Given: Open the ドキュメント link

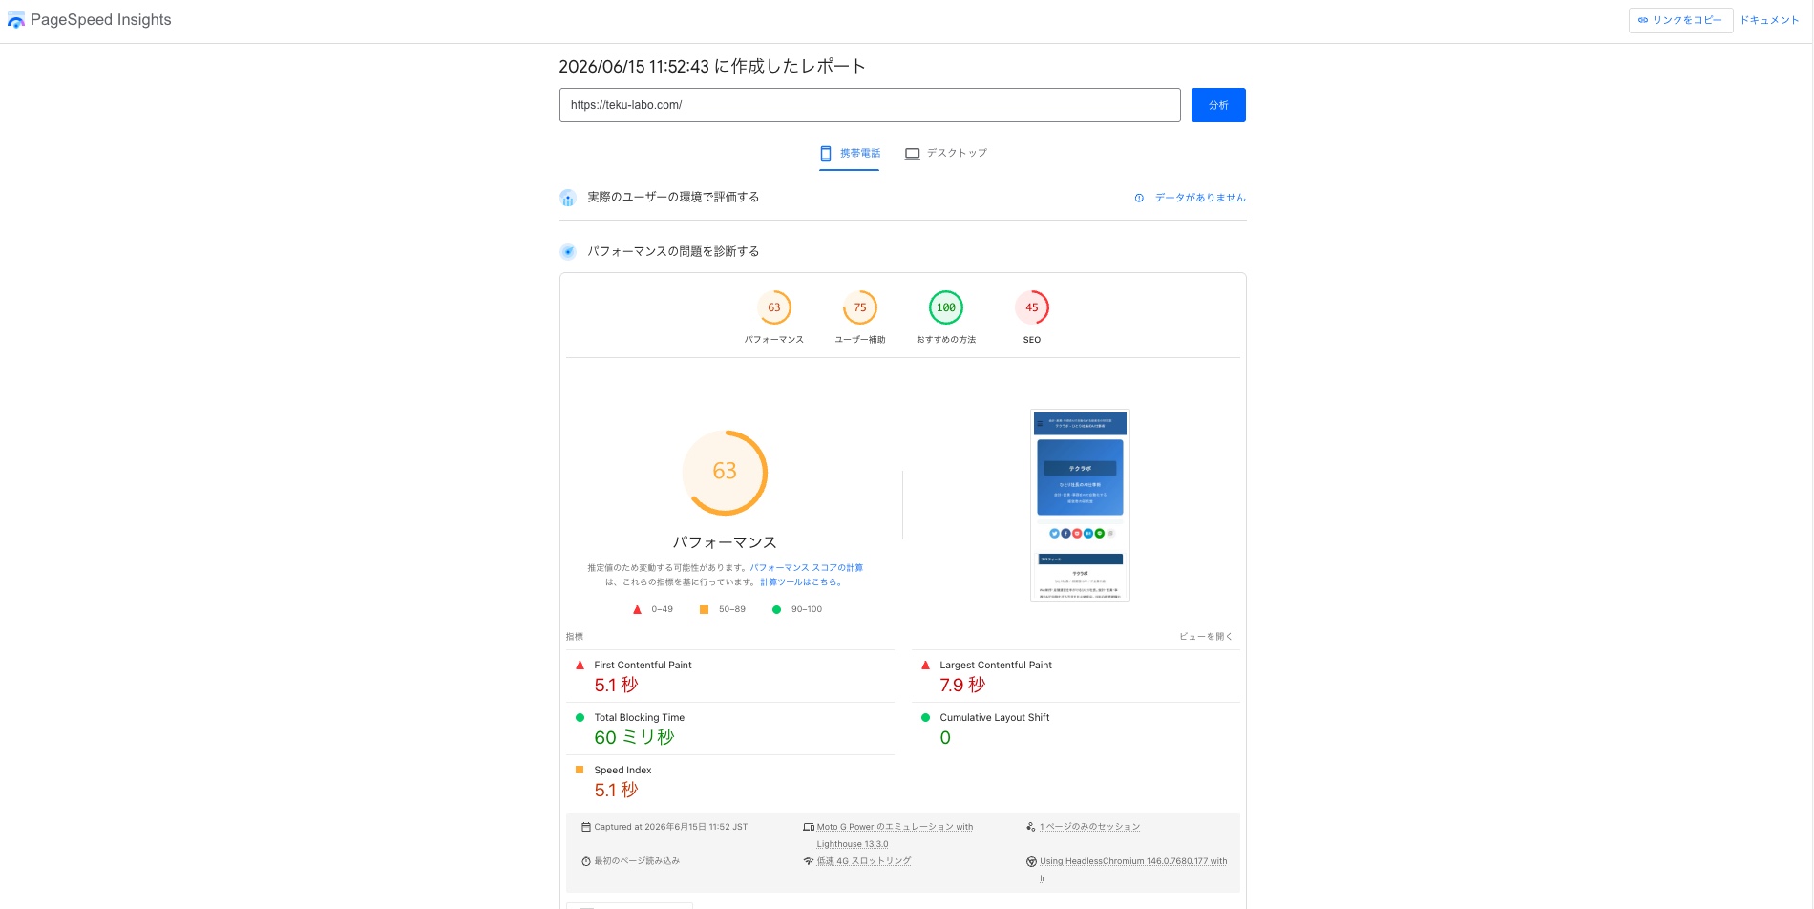Looking at the screenshot, I should point(1769,20).
